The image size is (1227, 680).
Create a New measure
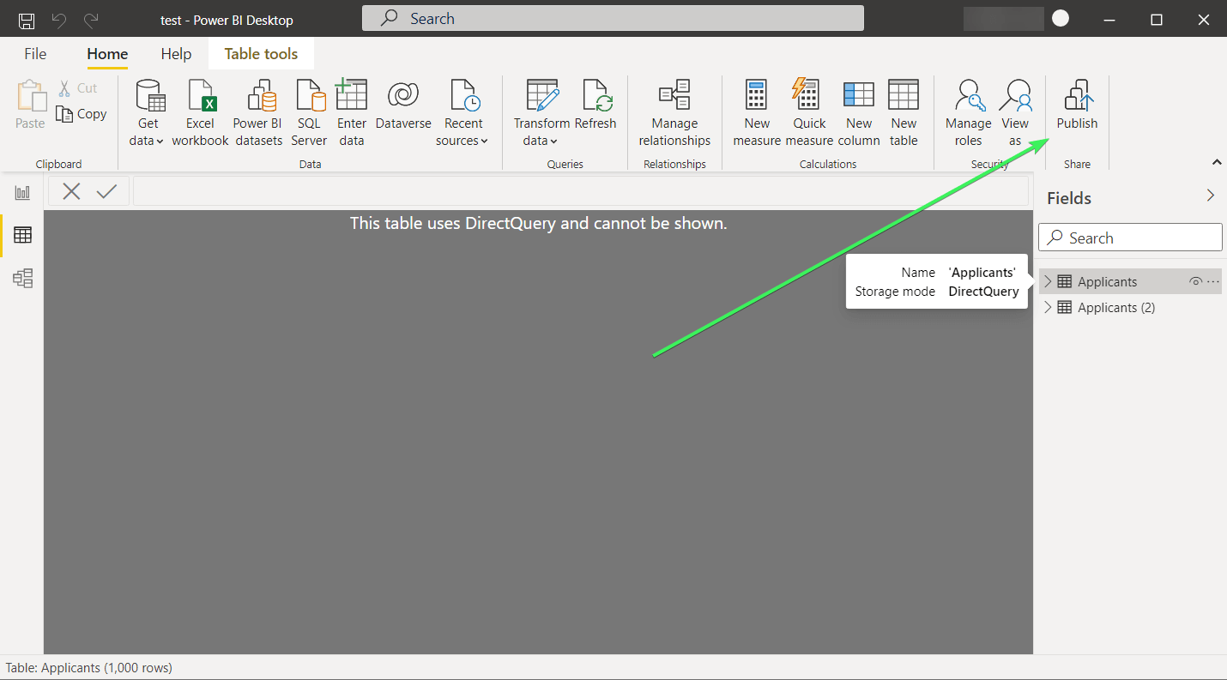tap(757, 114)
